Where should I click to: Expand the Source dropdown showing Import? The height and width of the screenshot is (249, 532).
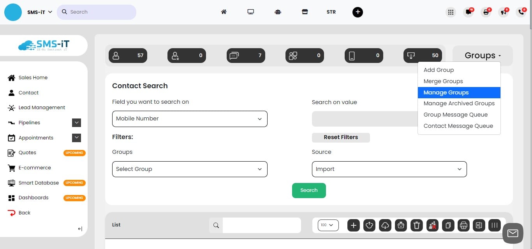point(389,169)
